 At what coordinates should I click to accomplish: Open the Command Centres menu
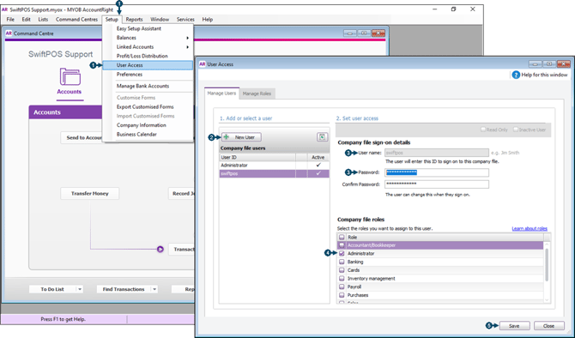76,20
